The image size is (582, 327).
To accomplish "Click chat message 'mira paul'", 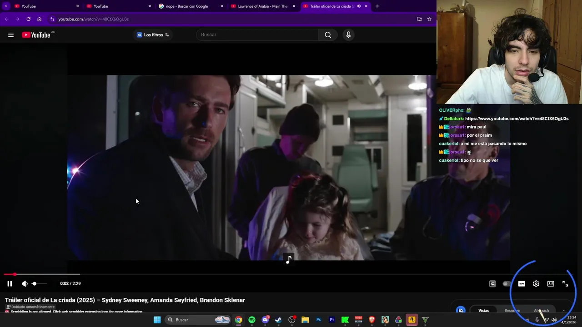I will [x=476, y=127].
